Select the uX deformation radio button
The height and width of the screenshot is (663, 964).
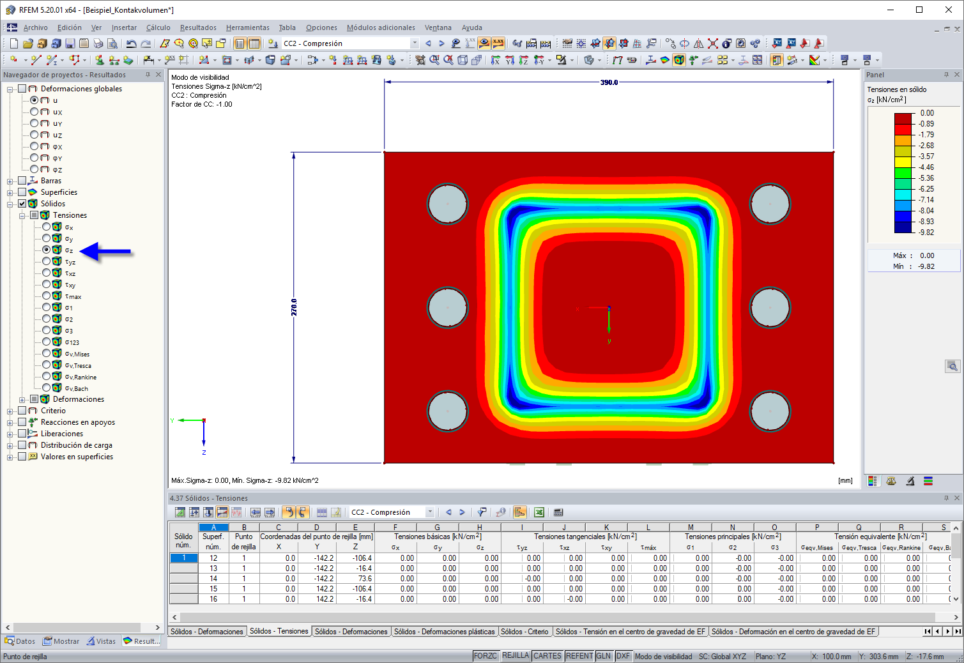coord(34,112)
